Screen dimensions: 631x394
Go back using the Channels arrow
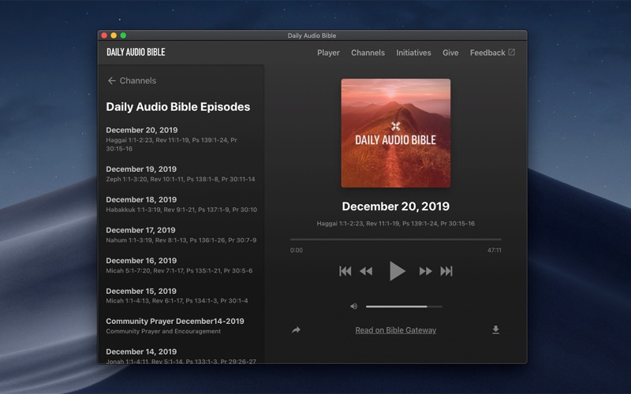pos(111,81)
